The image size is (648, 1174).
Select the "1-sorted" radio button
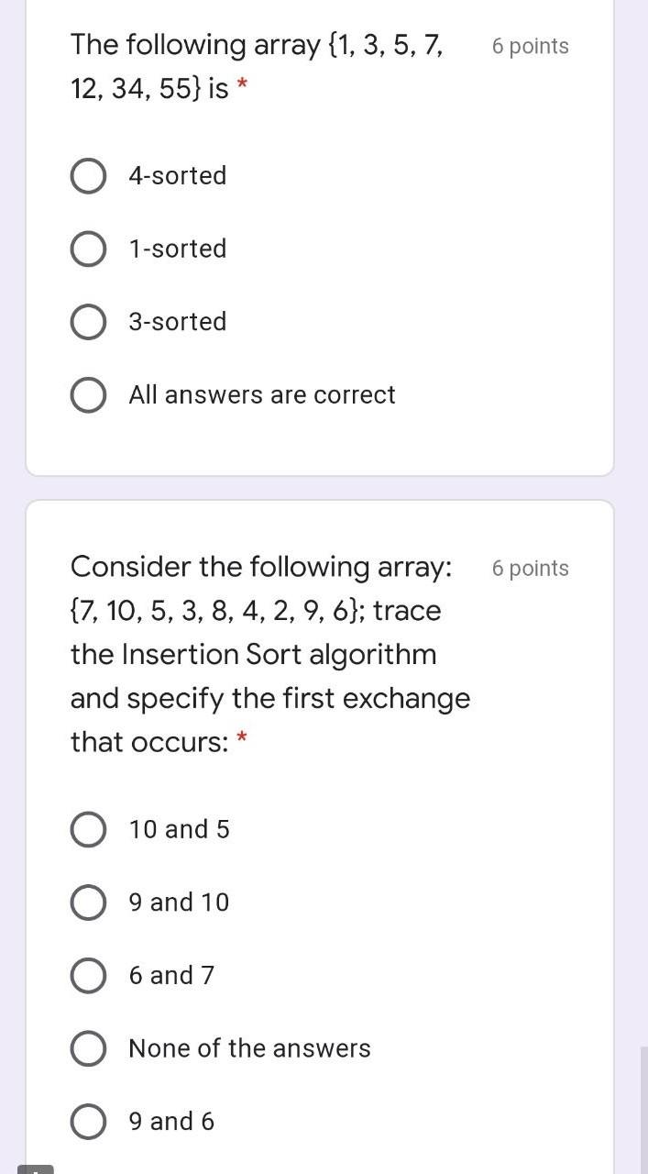pos(88,248)
